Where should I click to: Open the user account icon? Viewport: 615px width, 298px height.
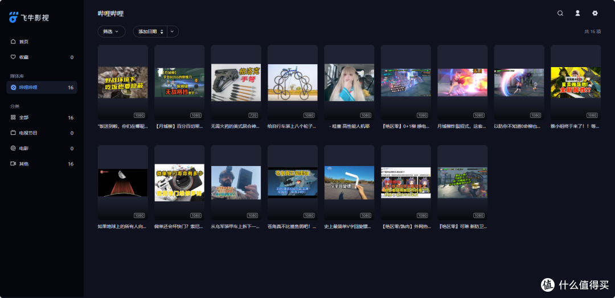(x=577, y=13)
